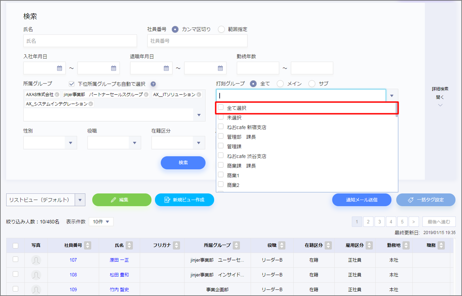
Task: Check the 全て選択 checkbox in the dropdown list
Action: pos(221,107)
